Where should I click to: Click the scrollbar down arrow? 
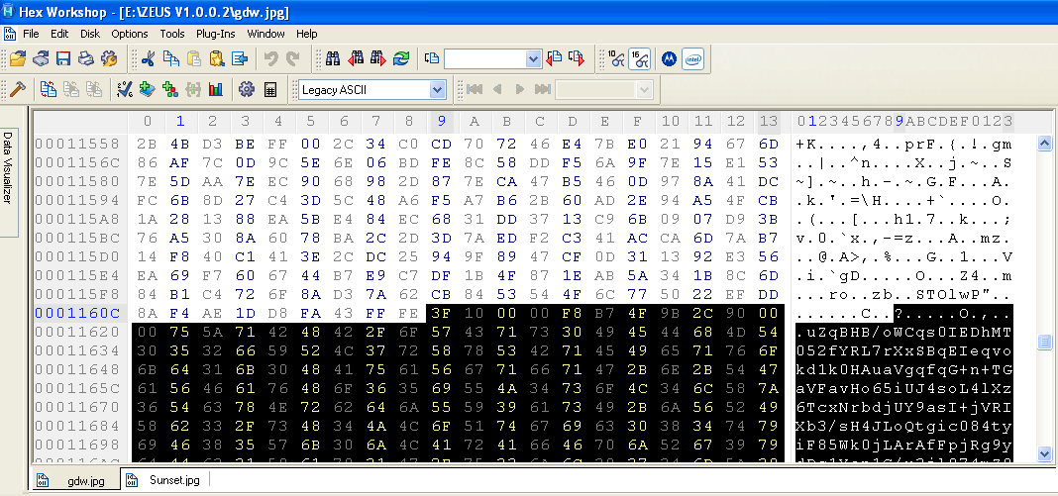(1044, 454)
